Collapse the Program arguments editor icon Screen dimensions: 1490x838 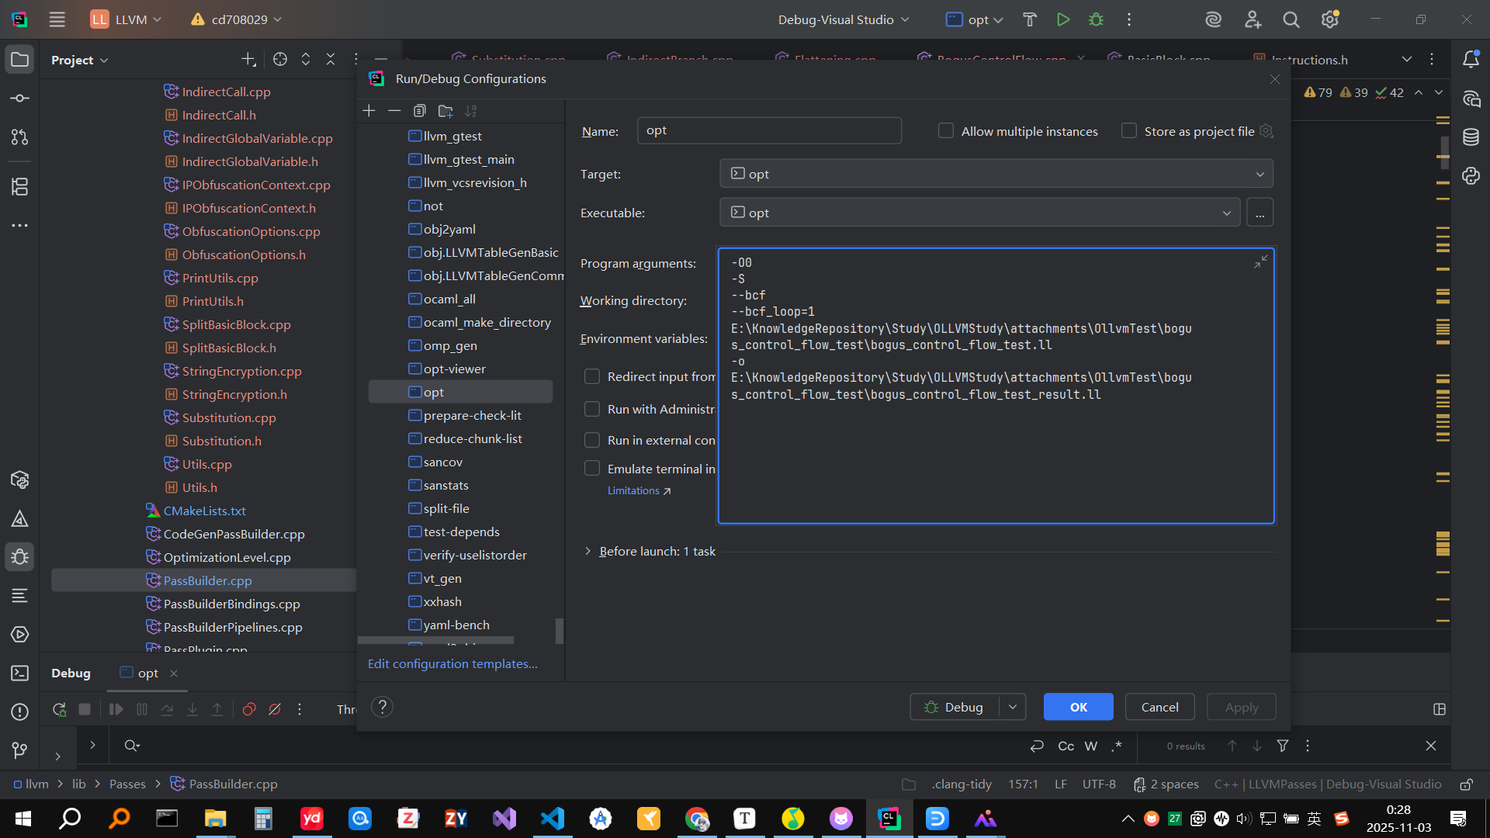coord(1261,262)
